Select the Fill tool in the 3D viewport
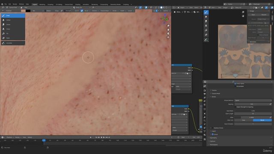Screen dimensions: 274x154 13,33
